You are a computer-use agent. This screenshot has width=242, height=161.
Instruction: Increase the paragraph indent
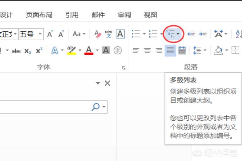(x=203, y=34)
